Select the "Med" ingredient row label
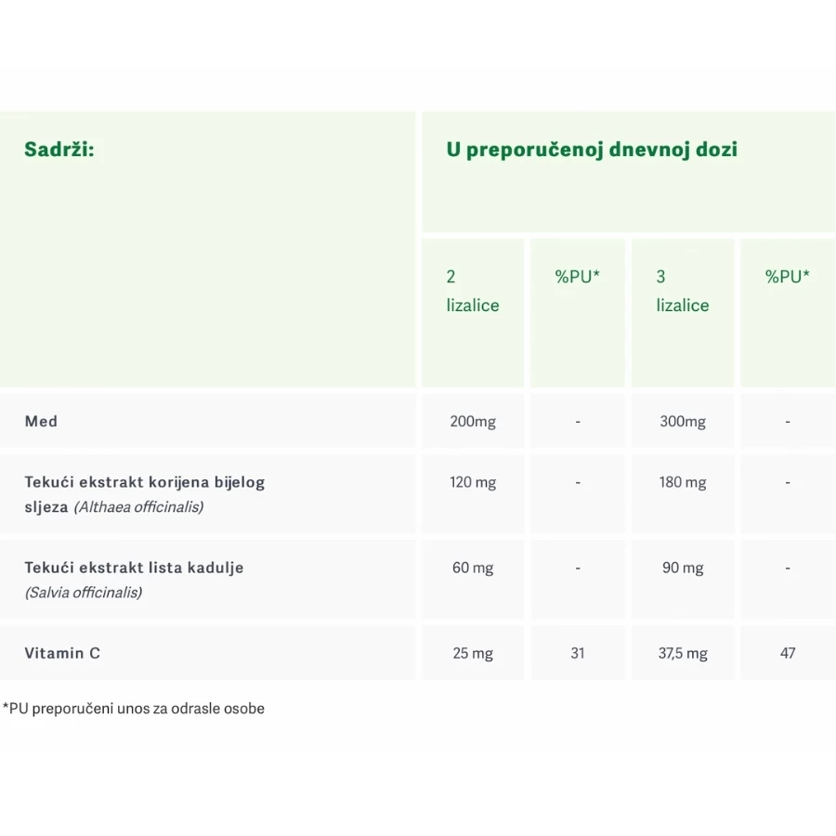 pyautogui.click(x=41, y=422)
